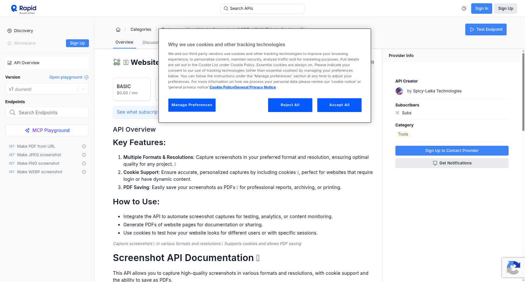Viewport: 525px width, 282px height.
Task: Click the Subscribers count text
Action: click(x=403, y=113)
